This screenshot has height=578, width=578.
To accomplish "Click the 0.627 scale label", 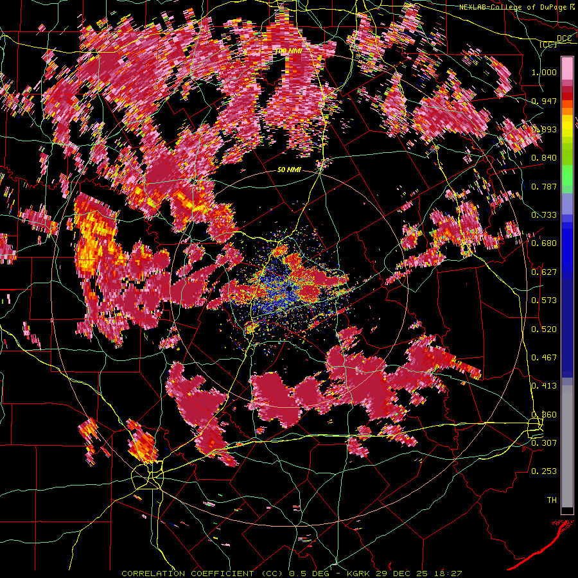I will point(544,272).
